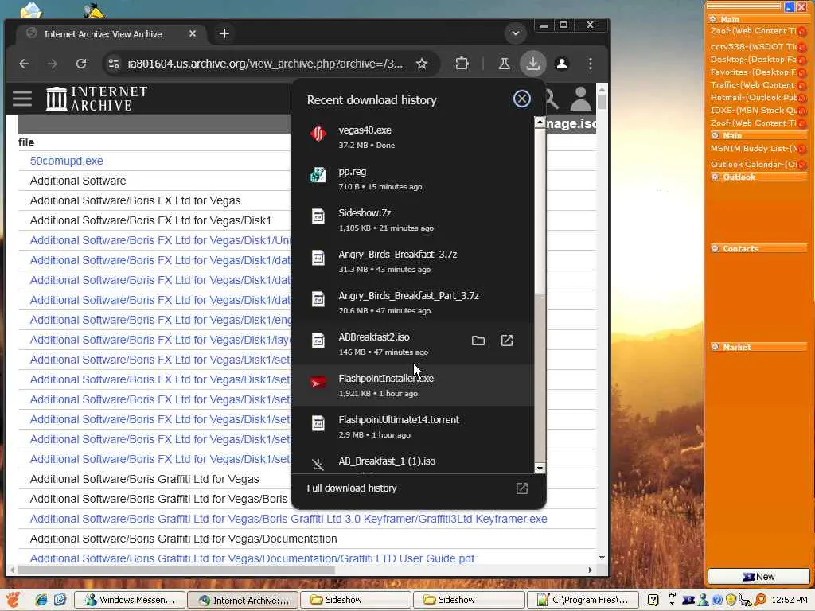The height and width of the screenshot is (611, 815).
Task: Click red button beside Favorites tile
Action: [802, 73]
